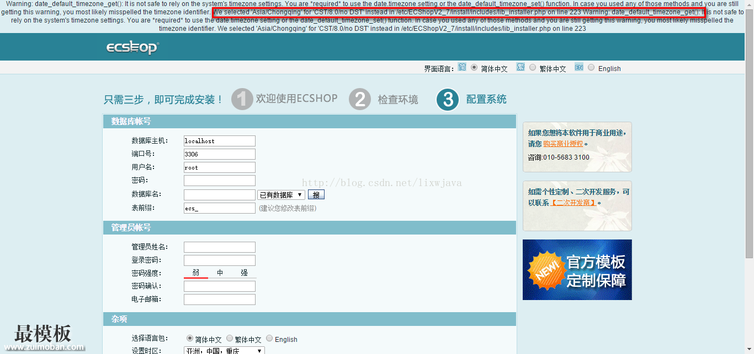Open the 【二次开发商】 link
The height and width of the screenshot is (354, 754).
pyautogui.click(x=574, y=203)
